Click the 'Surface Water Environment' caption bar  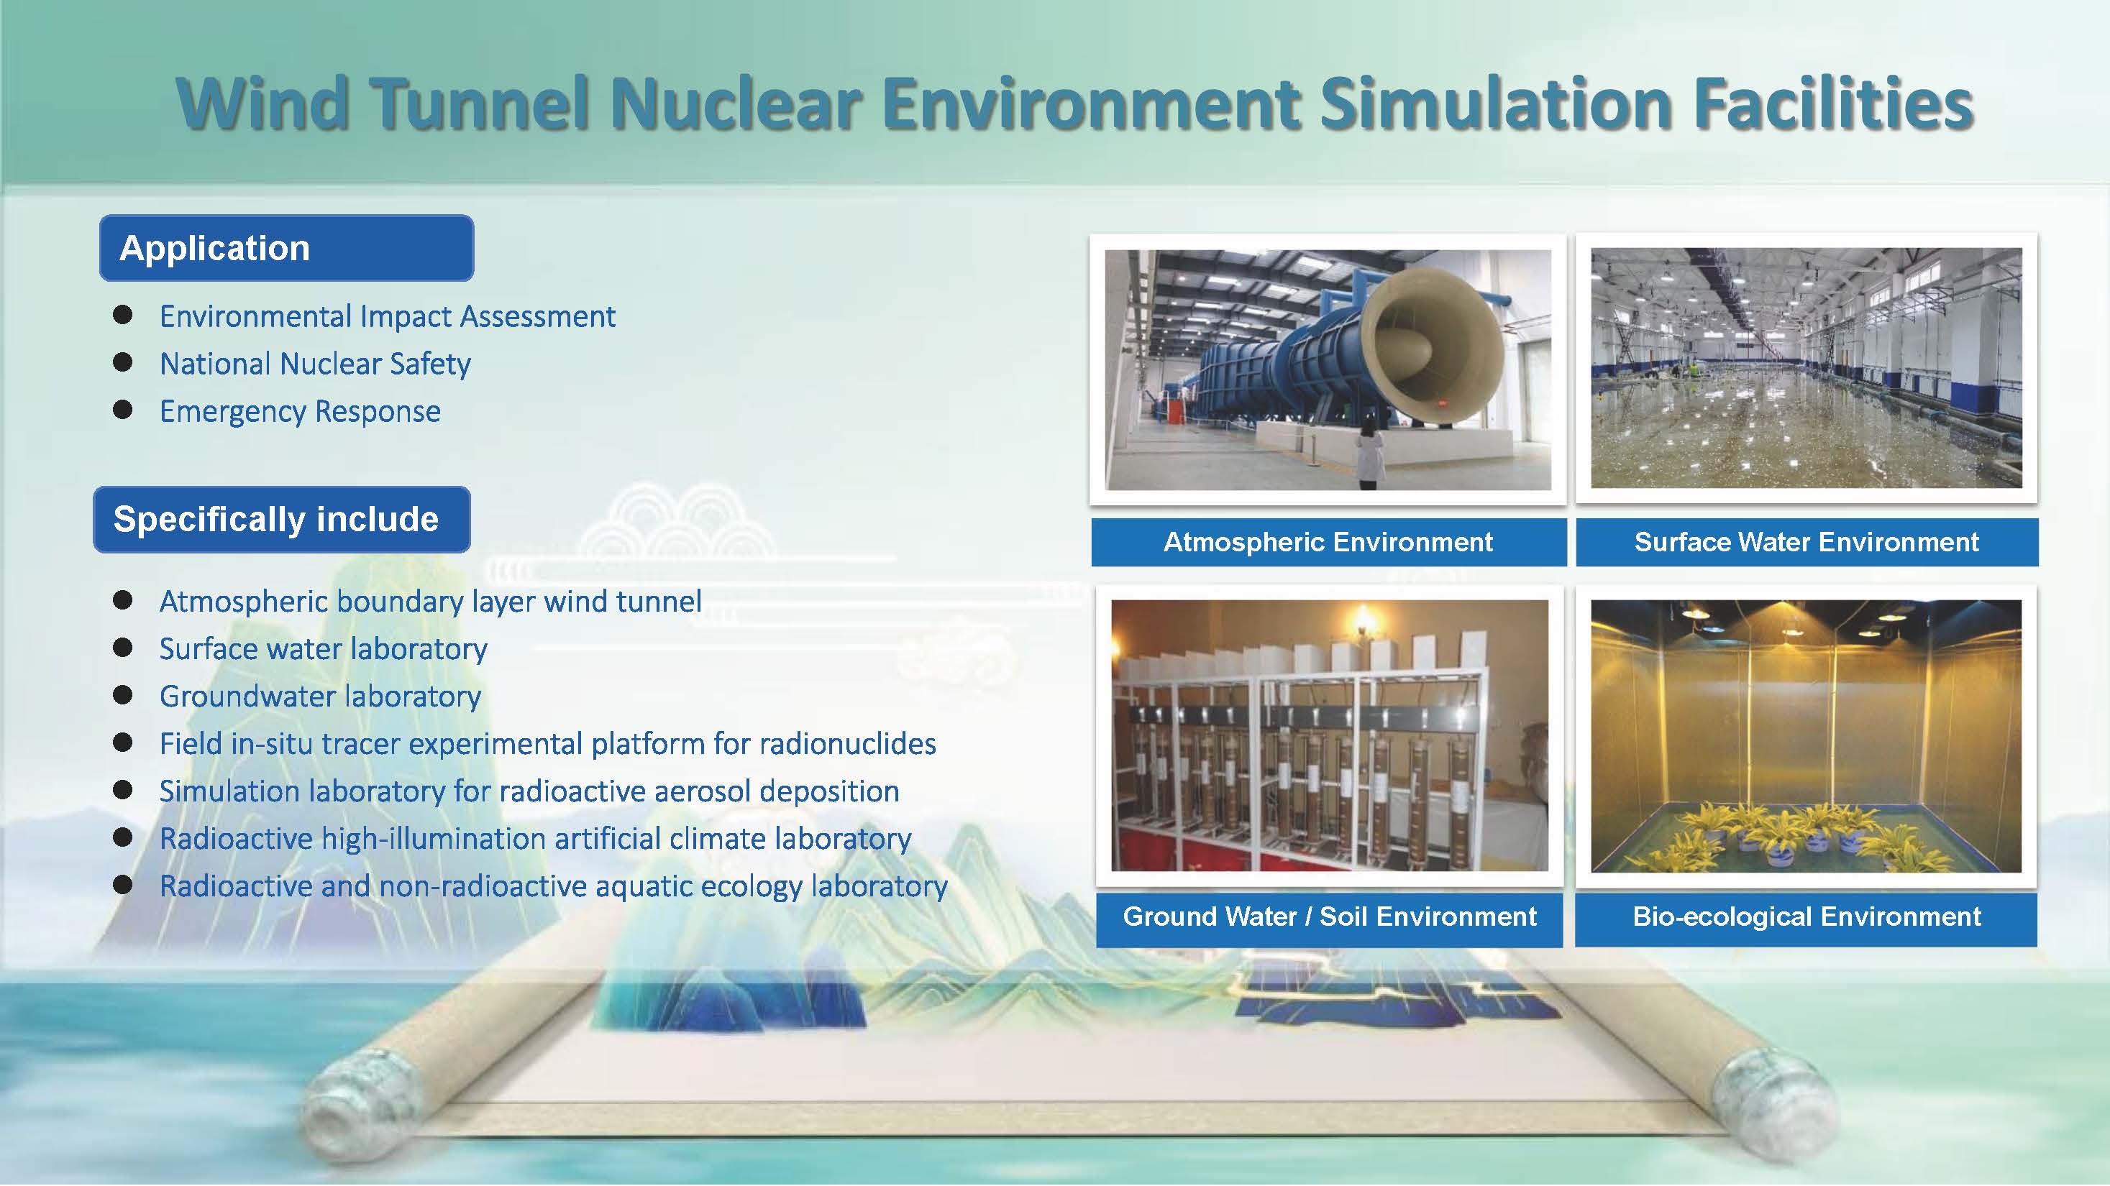pyautogui.click(x=1807, y=542)
